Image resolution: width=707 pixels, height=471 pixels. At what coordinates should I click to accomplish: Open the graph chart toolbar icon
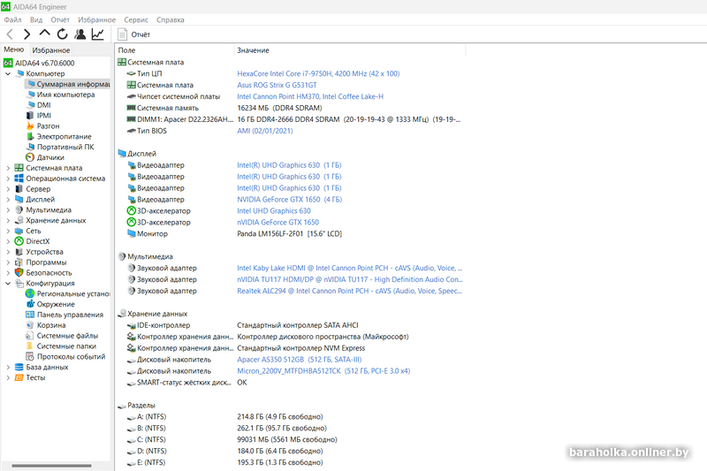pos(98,34)
